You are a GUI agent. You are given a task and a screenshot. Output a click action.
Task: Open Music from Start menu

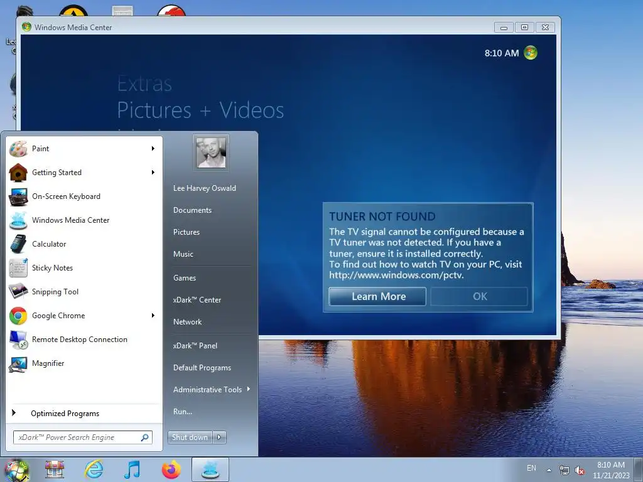[x=183, y=254]
